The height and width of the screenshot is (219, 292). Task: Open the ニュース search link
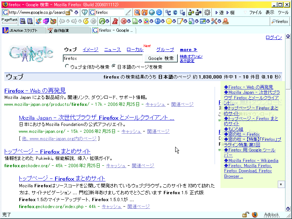click(x=112, y=50)
